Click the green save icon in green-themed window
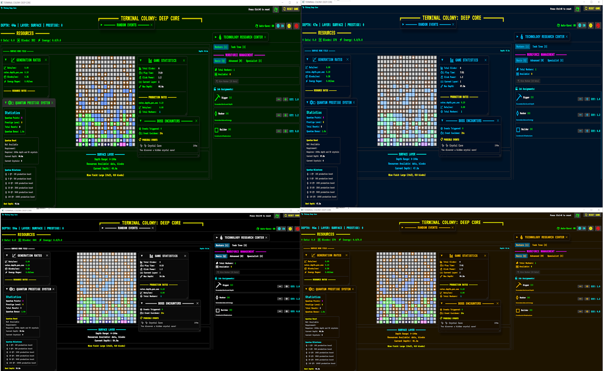 coord(276,9)
